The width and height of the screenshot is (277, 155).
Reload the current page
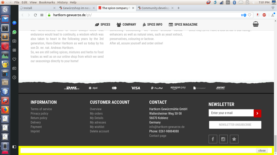tap(35, 15)
